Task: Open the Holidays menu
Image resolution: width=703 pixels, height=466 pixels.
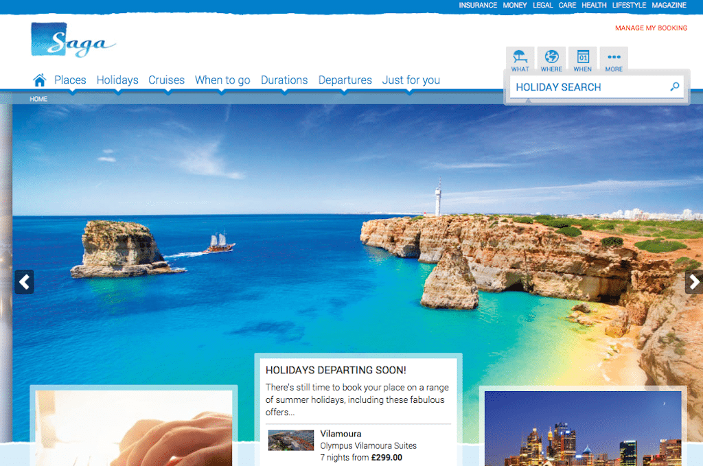Action: [x=117, y=80]
